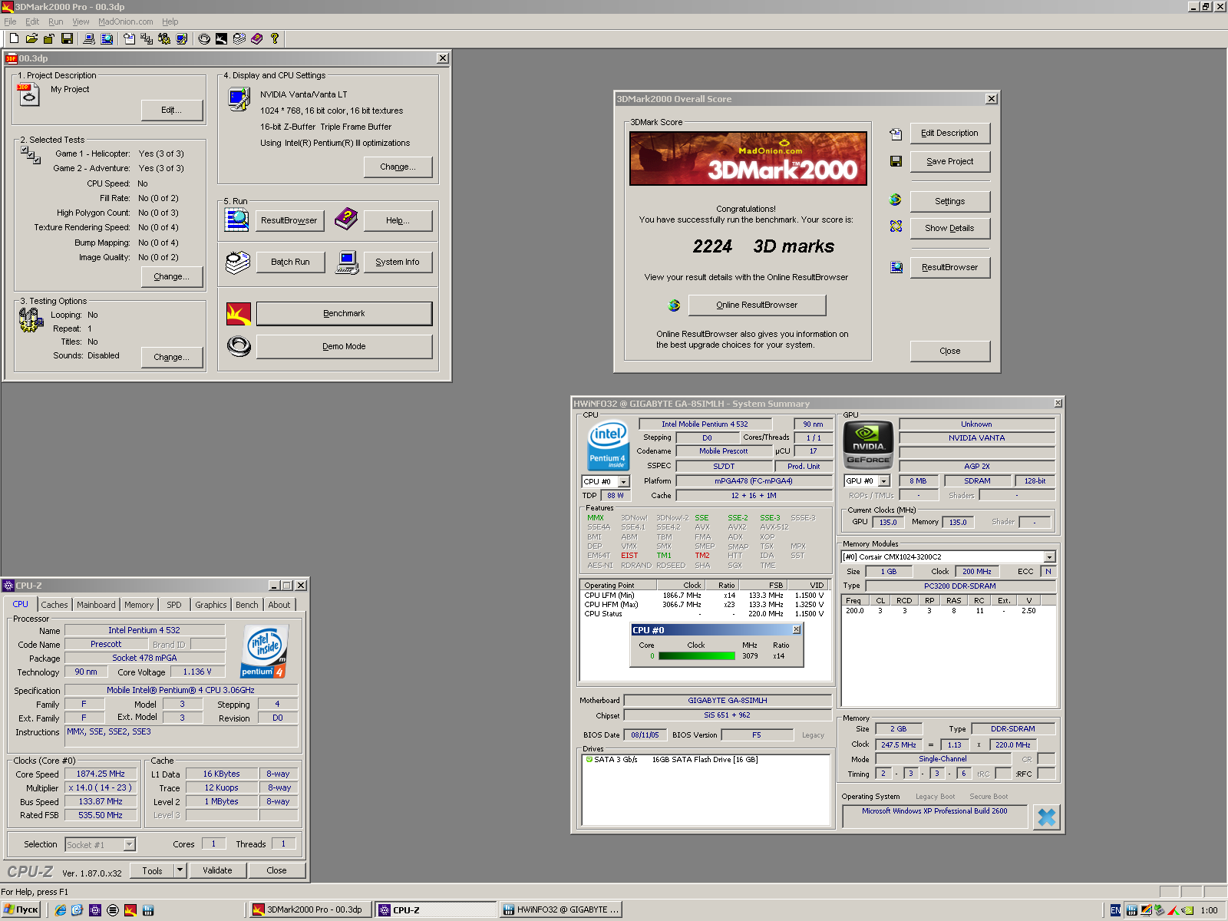This screenshot has height=921, width=1228.
Task: Click the floppy icon beside Save Project
Action: (x=896, y=161)
